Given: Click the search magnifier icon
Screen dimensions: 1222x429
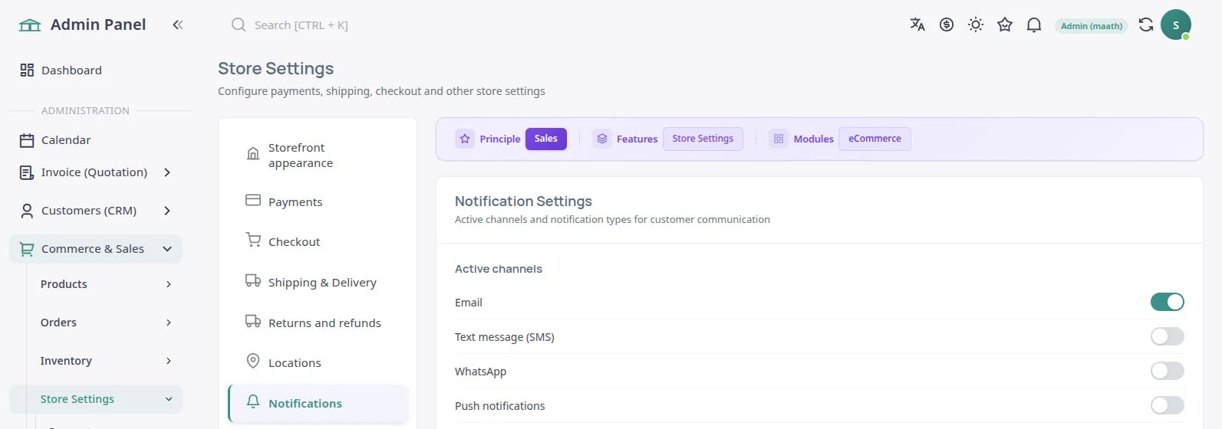Looking at the screenshot, I should coord(239,25).
